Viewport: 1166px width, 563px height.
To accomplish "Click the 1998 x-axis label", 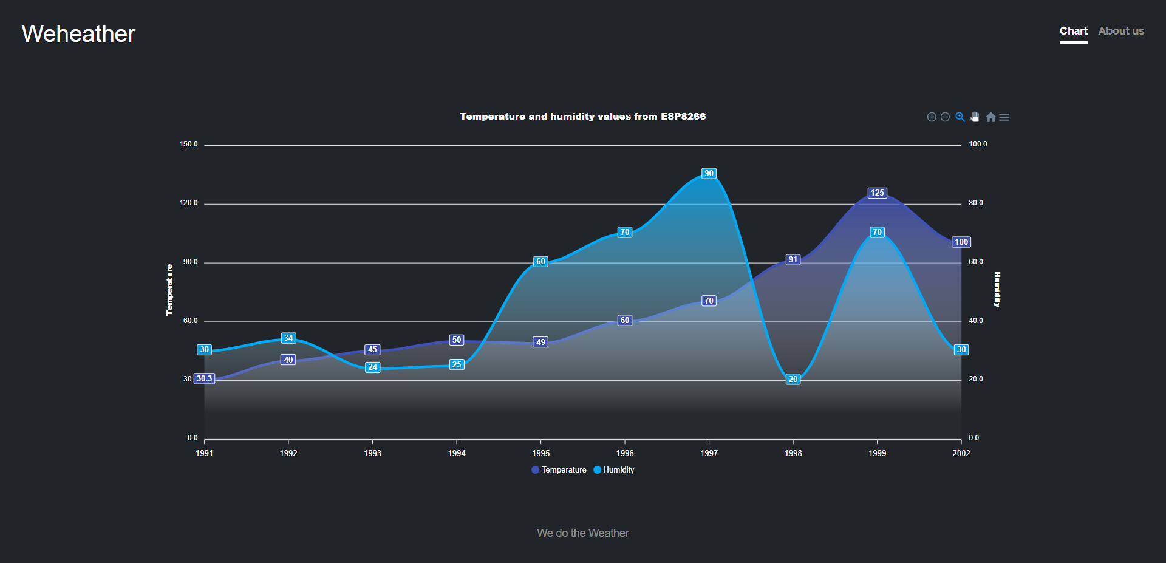I will [x=793, y=454].
